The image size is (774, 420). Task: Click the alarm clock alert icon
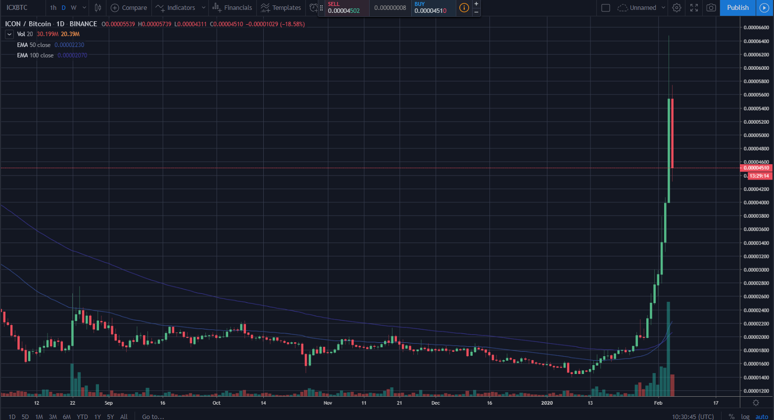point(313,7)
